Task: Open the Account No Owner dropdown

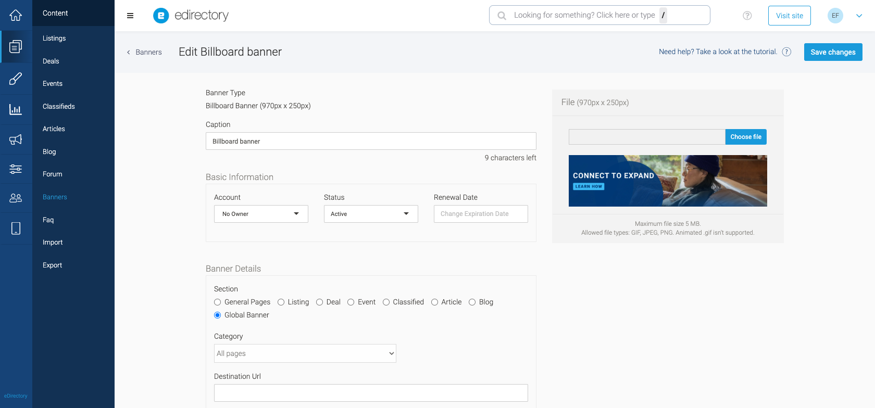Action: point(261,214)
